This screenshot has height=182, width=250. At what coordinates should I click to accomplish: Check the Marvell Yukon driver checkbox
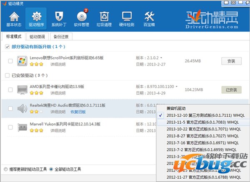[x=10, y=127]
